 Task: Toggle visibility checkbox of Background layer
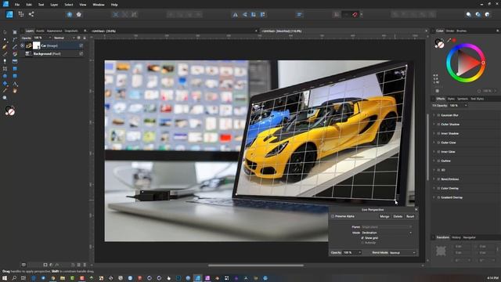[x=81, y=54]
